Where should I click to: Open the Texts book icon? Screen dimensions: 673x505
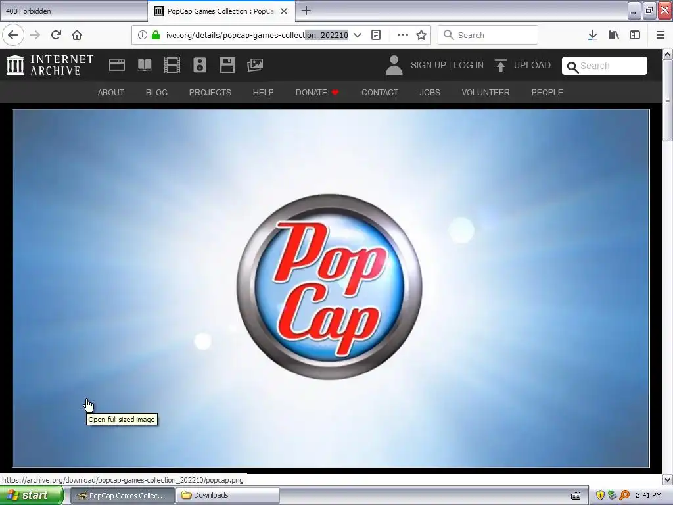pyautogui.click(x=145, y=65)
